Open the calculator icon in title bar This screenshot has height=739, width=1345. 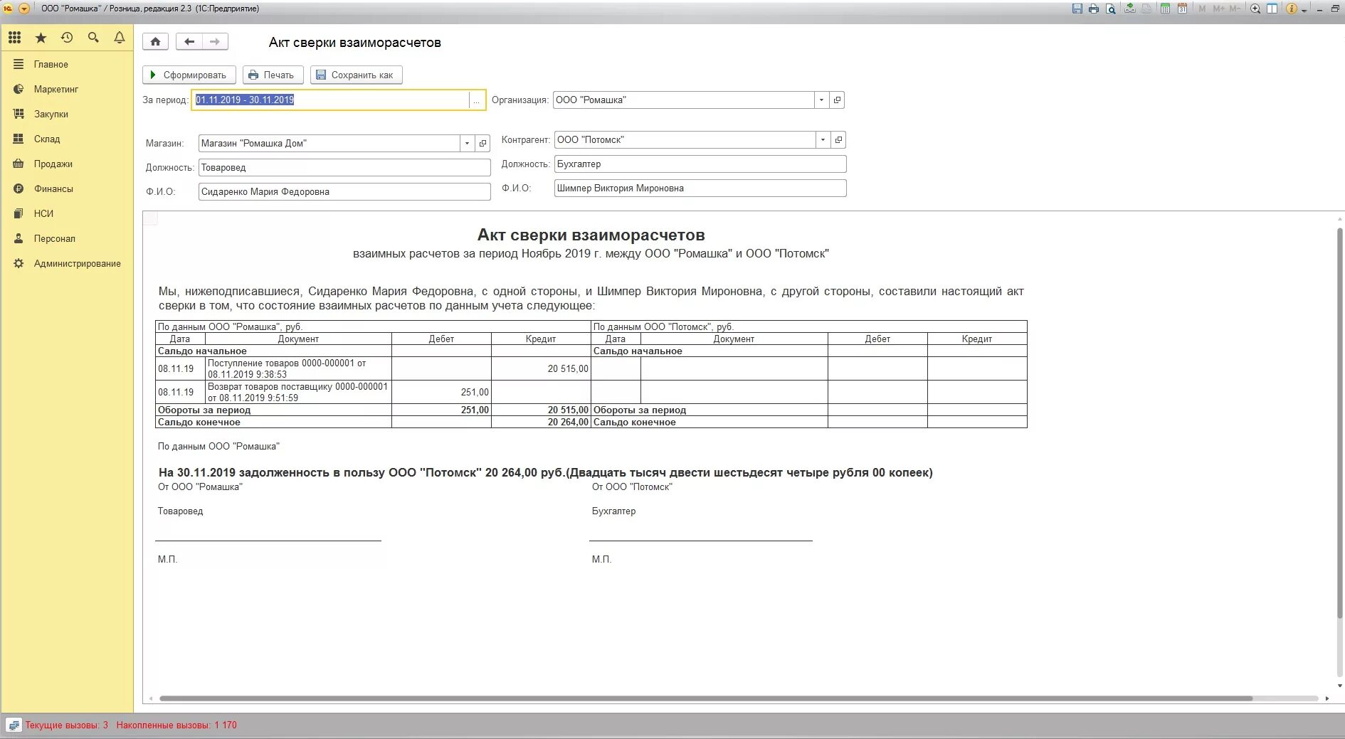(x=1165, y=9)
